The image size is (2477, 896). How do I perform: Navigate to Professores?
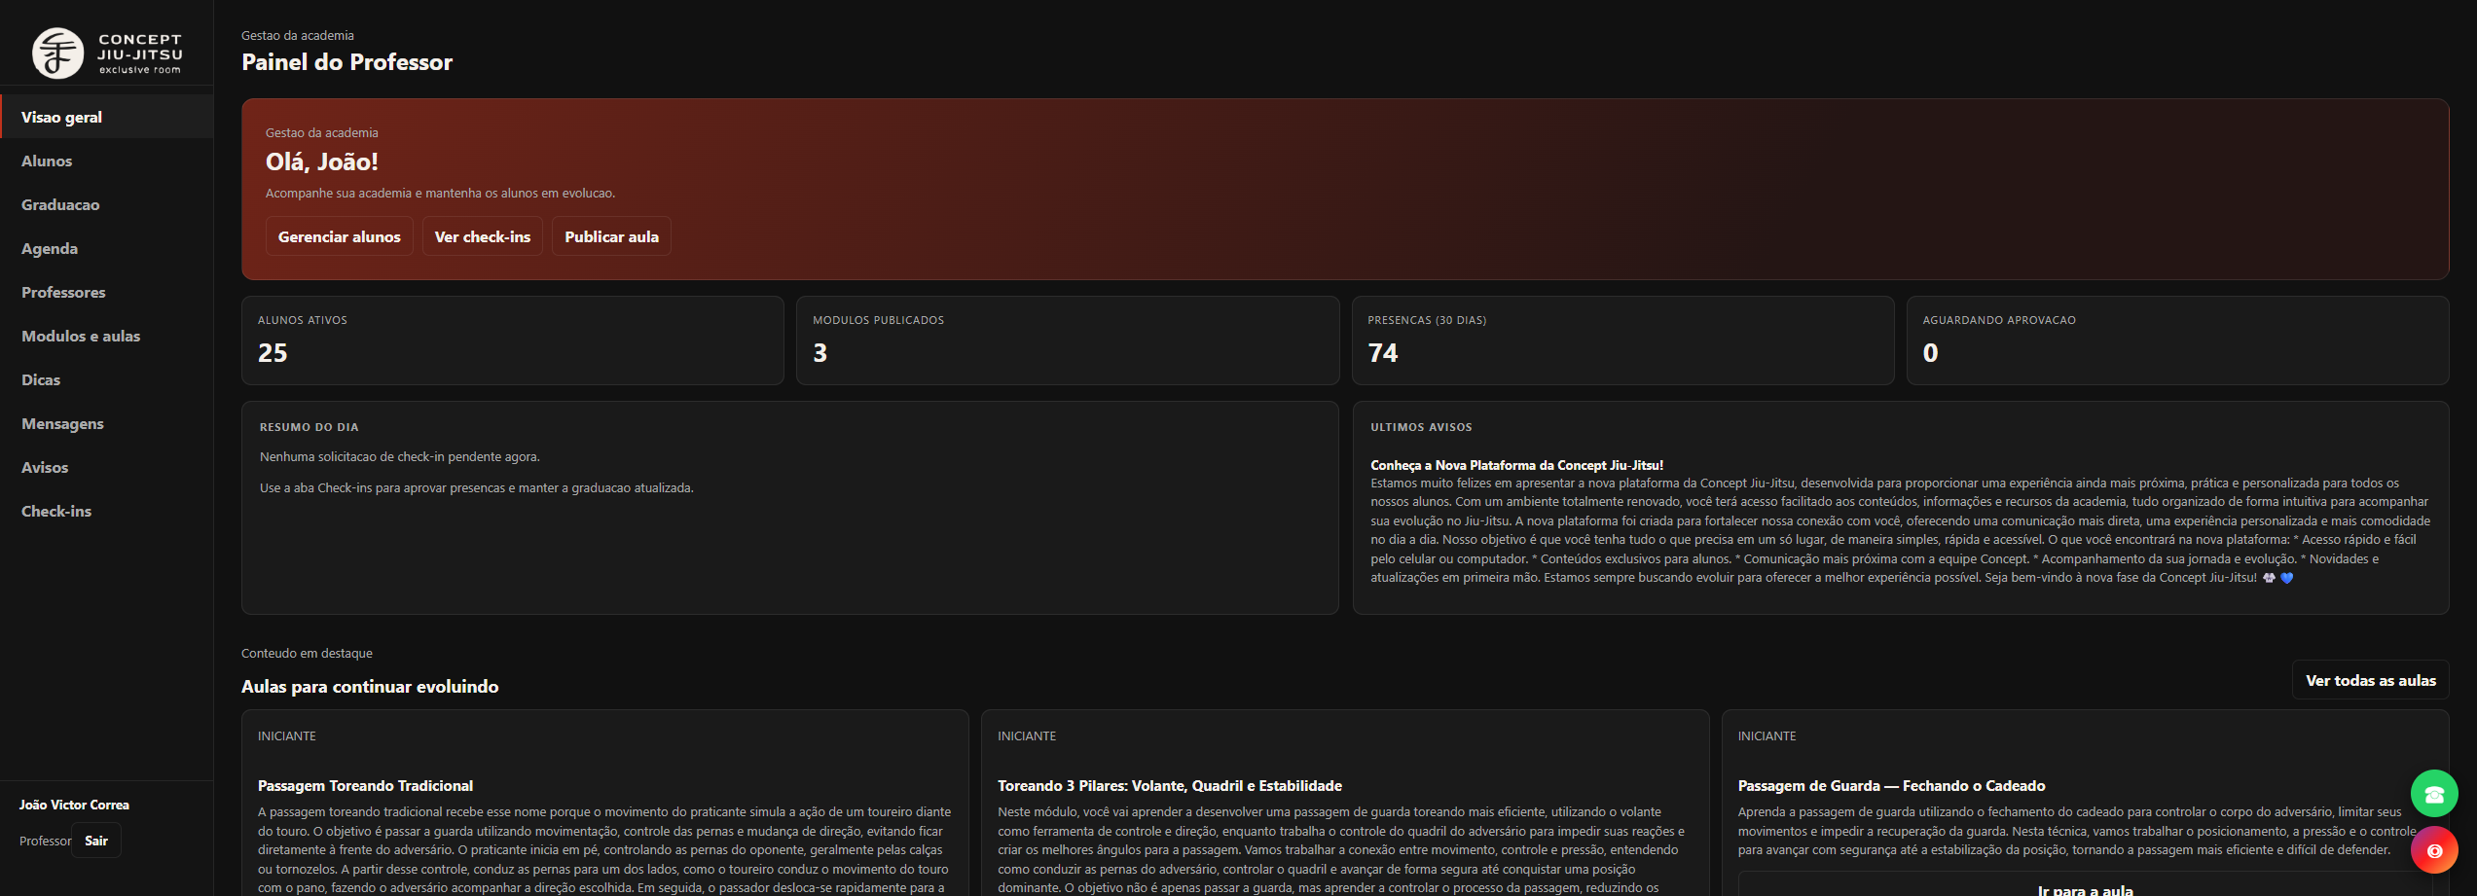[x=107, y=292]
